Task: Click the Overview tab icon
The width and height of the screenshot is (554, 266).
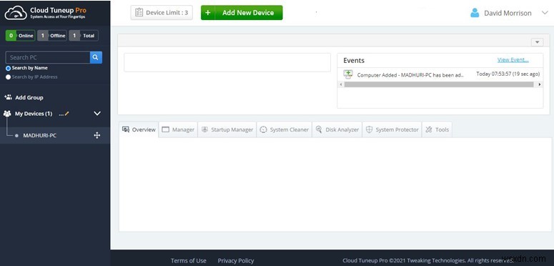Action: [126, 129]
